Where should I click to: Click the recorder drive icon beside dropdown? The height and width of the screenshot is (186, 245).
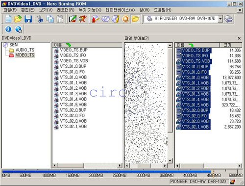[x=228, y=19]
